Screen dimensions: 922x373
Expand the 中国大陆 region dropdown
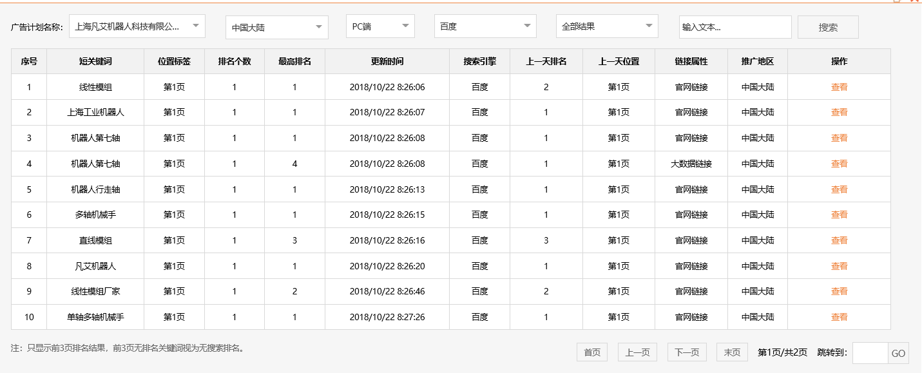coord(276,26)
